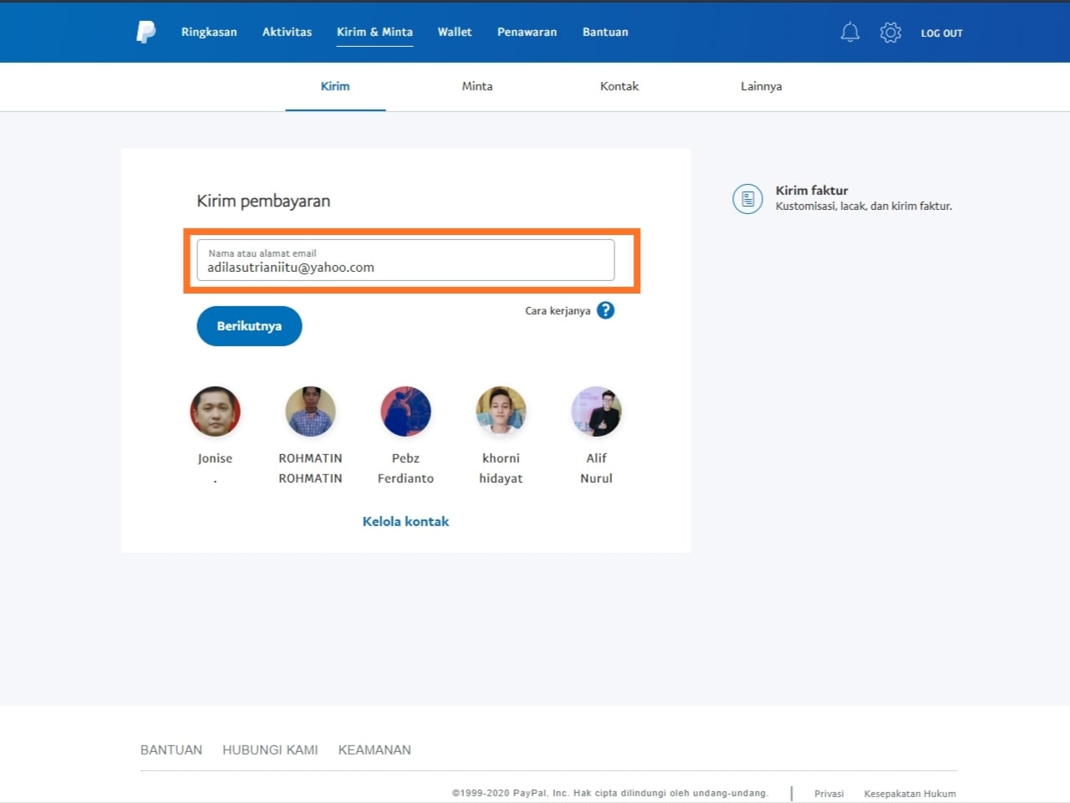Viewport: 1070px width, 803px height.
Task: Open the settings gear
Action: point(889,32)
